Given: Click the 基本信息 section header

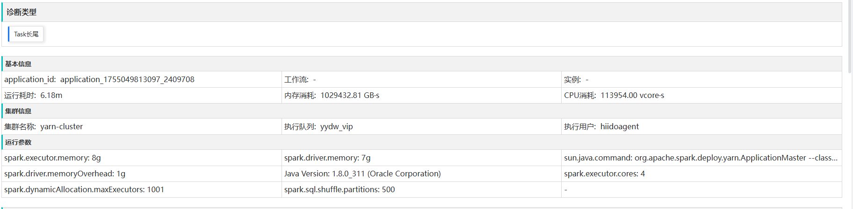Looking at the screenshot, I should point(18,64).
